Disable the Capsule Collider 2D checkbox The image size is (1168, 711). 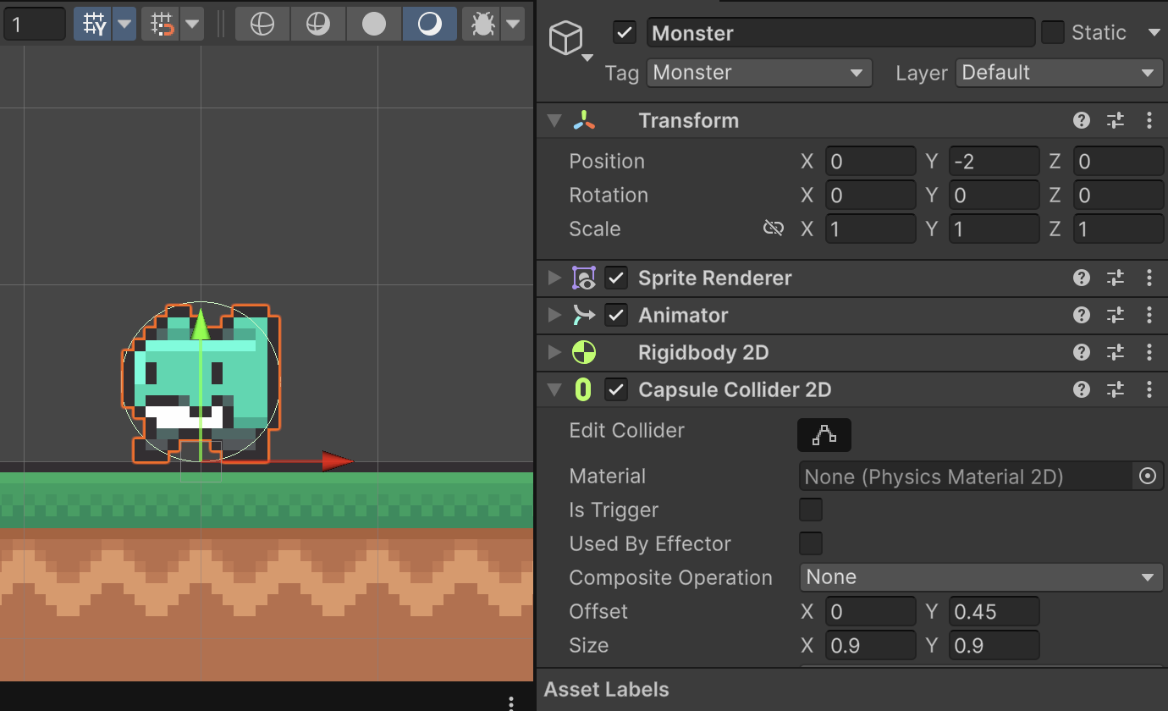pos(616,389)
